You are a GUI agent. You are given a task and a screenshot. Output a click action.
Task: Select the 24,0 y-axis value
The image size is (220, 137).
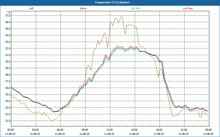8,101
